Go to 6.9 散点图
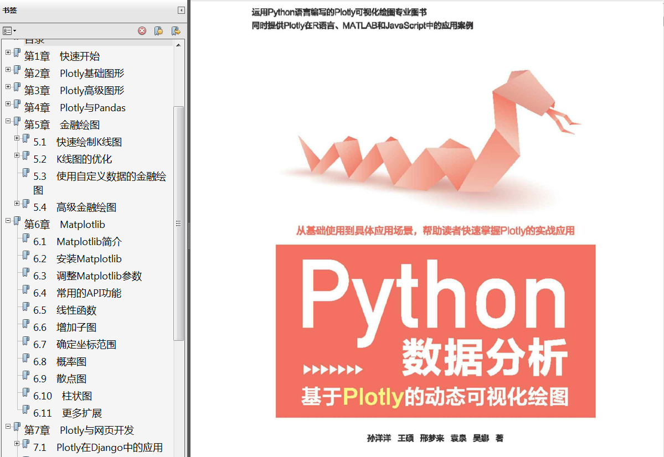 tap(60, 379)
